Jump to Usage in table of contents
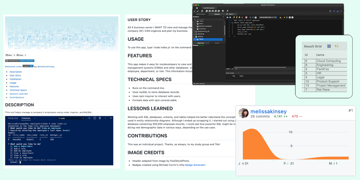Screen dimensions: 360x180 13,83
